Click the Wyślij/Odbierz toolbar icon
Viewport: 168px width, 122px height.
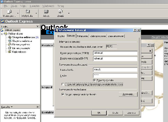(x=28, y=12)
